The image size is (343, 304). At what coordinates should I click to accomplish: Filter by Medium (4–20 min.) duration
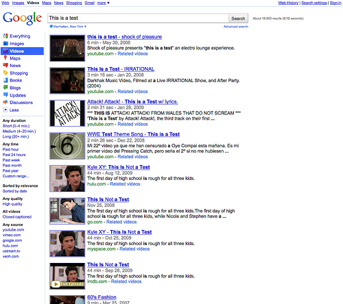click(19, 131)
